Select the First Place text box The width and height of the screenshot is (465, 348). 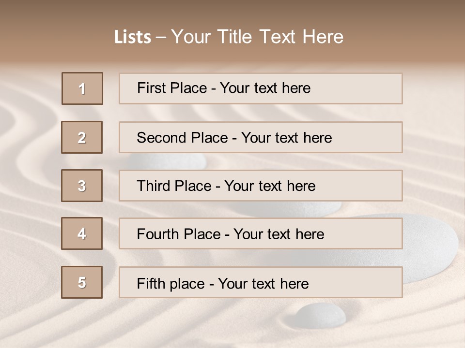(x=261, y=88)
